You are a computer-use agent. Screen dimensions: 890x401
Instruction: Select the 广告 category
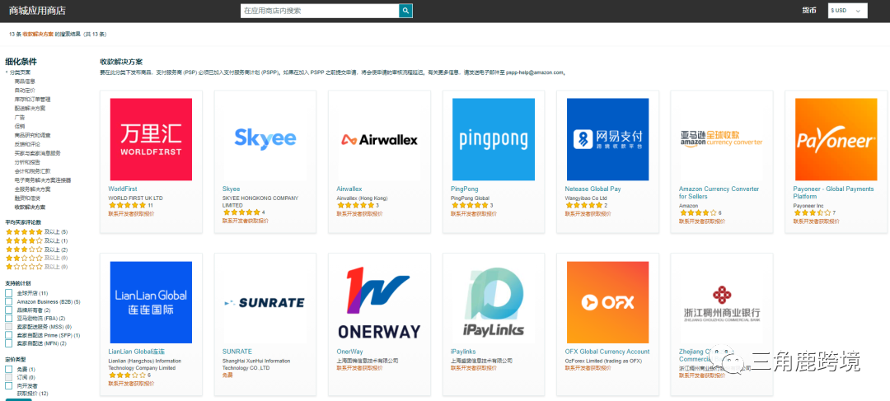[20, 118]
